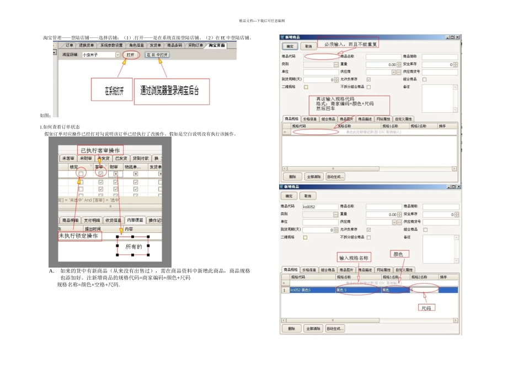Click 安全库存 spinner in ko0052 新增商品 window
Screen dimensions: 524x370
(x=457, y=215)
